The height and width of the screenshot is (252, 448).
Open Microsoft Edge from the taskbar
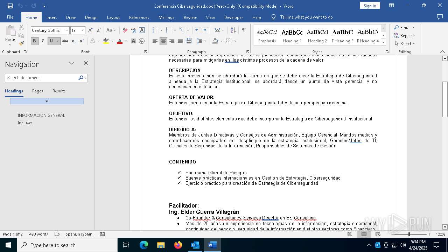(144, 245)
